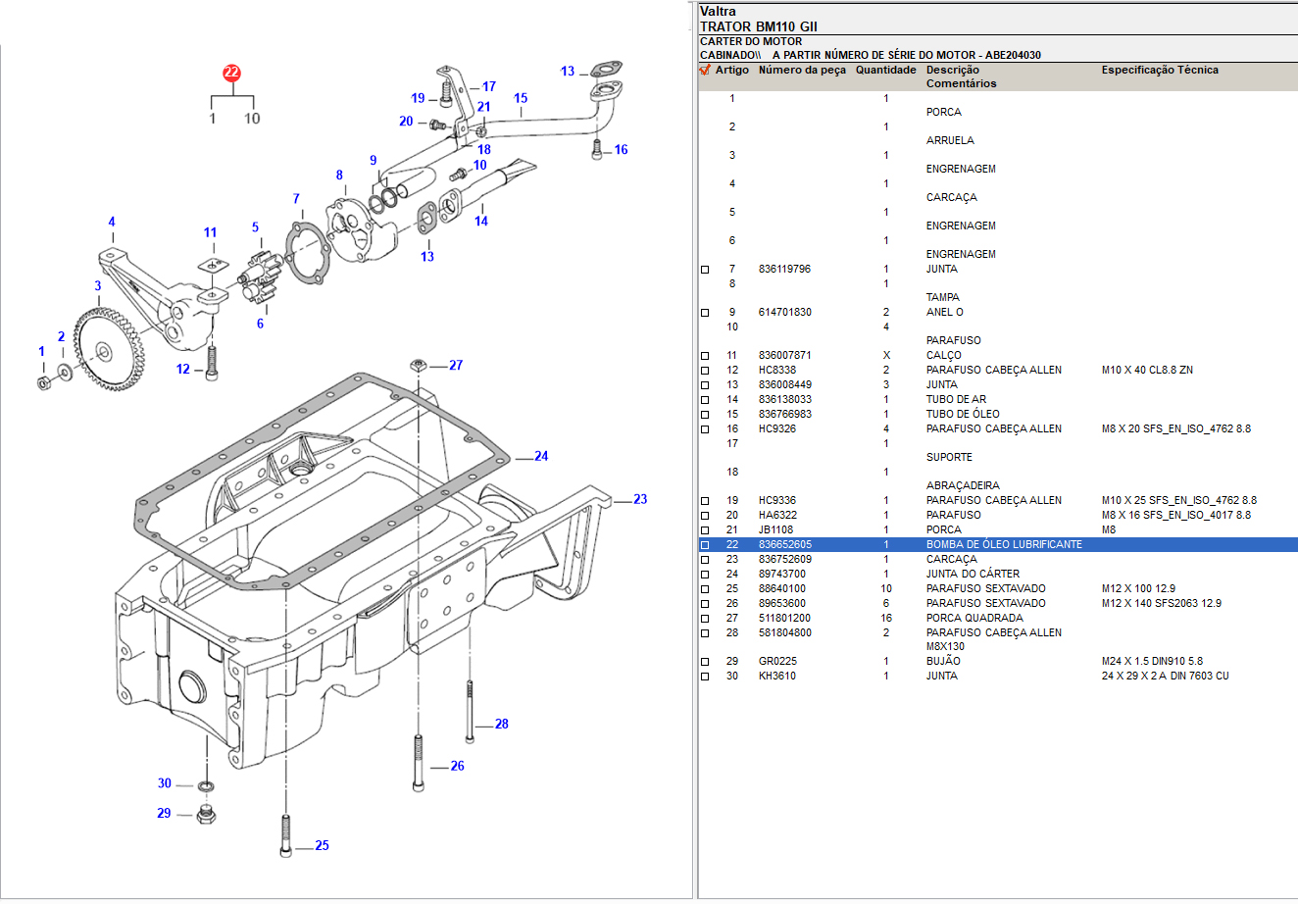Click the red 22 callout marker
This screenshot has height=904, width=1298.
tap(231, 73)
